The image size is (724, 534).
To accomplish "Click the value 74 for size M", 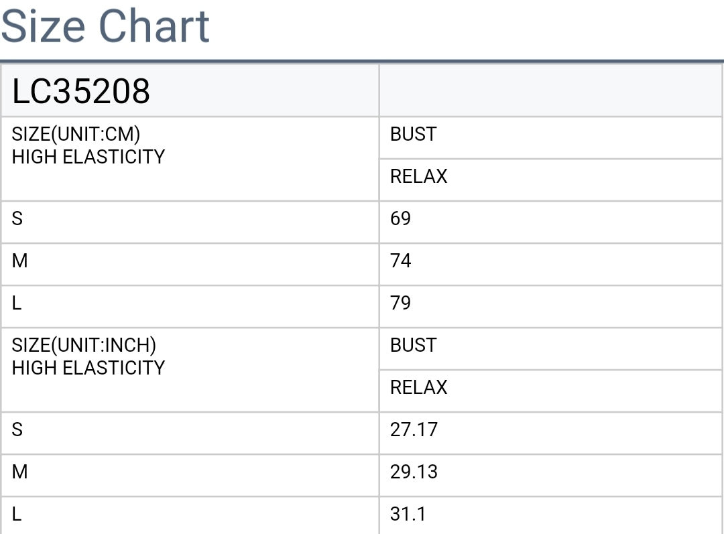I will pos(400,261).
